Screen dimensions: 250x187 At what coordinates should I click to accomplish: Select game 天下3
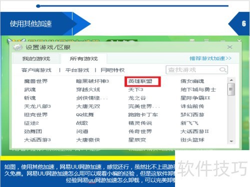135,90
